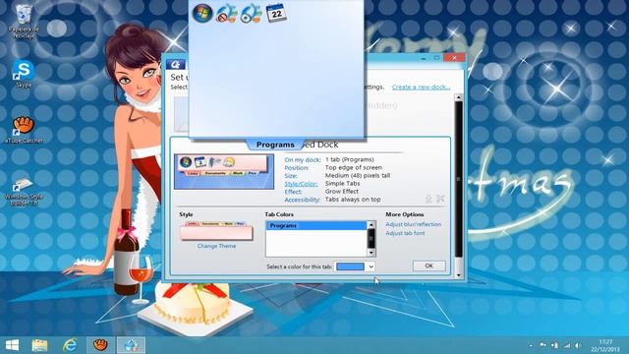Viewport: 629px width, 354px height.
Task: Open Recycle Bin on the desktop
Action: coord(24,22)
